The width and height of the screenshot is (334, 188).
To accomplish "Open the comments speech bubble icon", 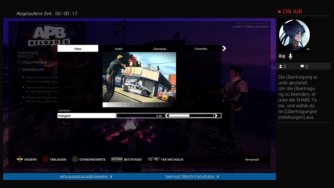I will 302,67.
